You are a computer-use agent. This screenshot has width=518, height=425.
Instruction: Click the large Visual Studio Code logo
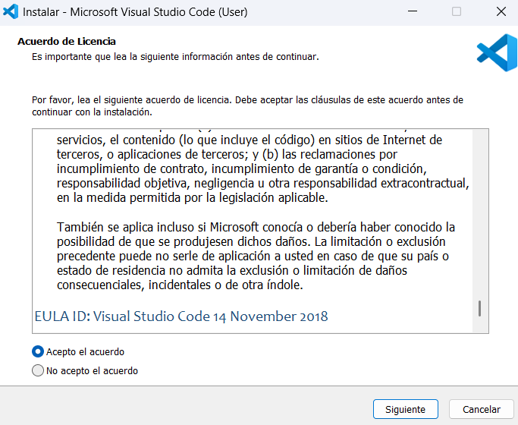pos(496,52)
